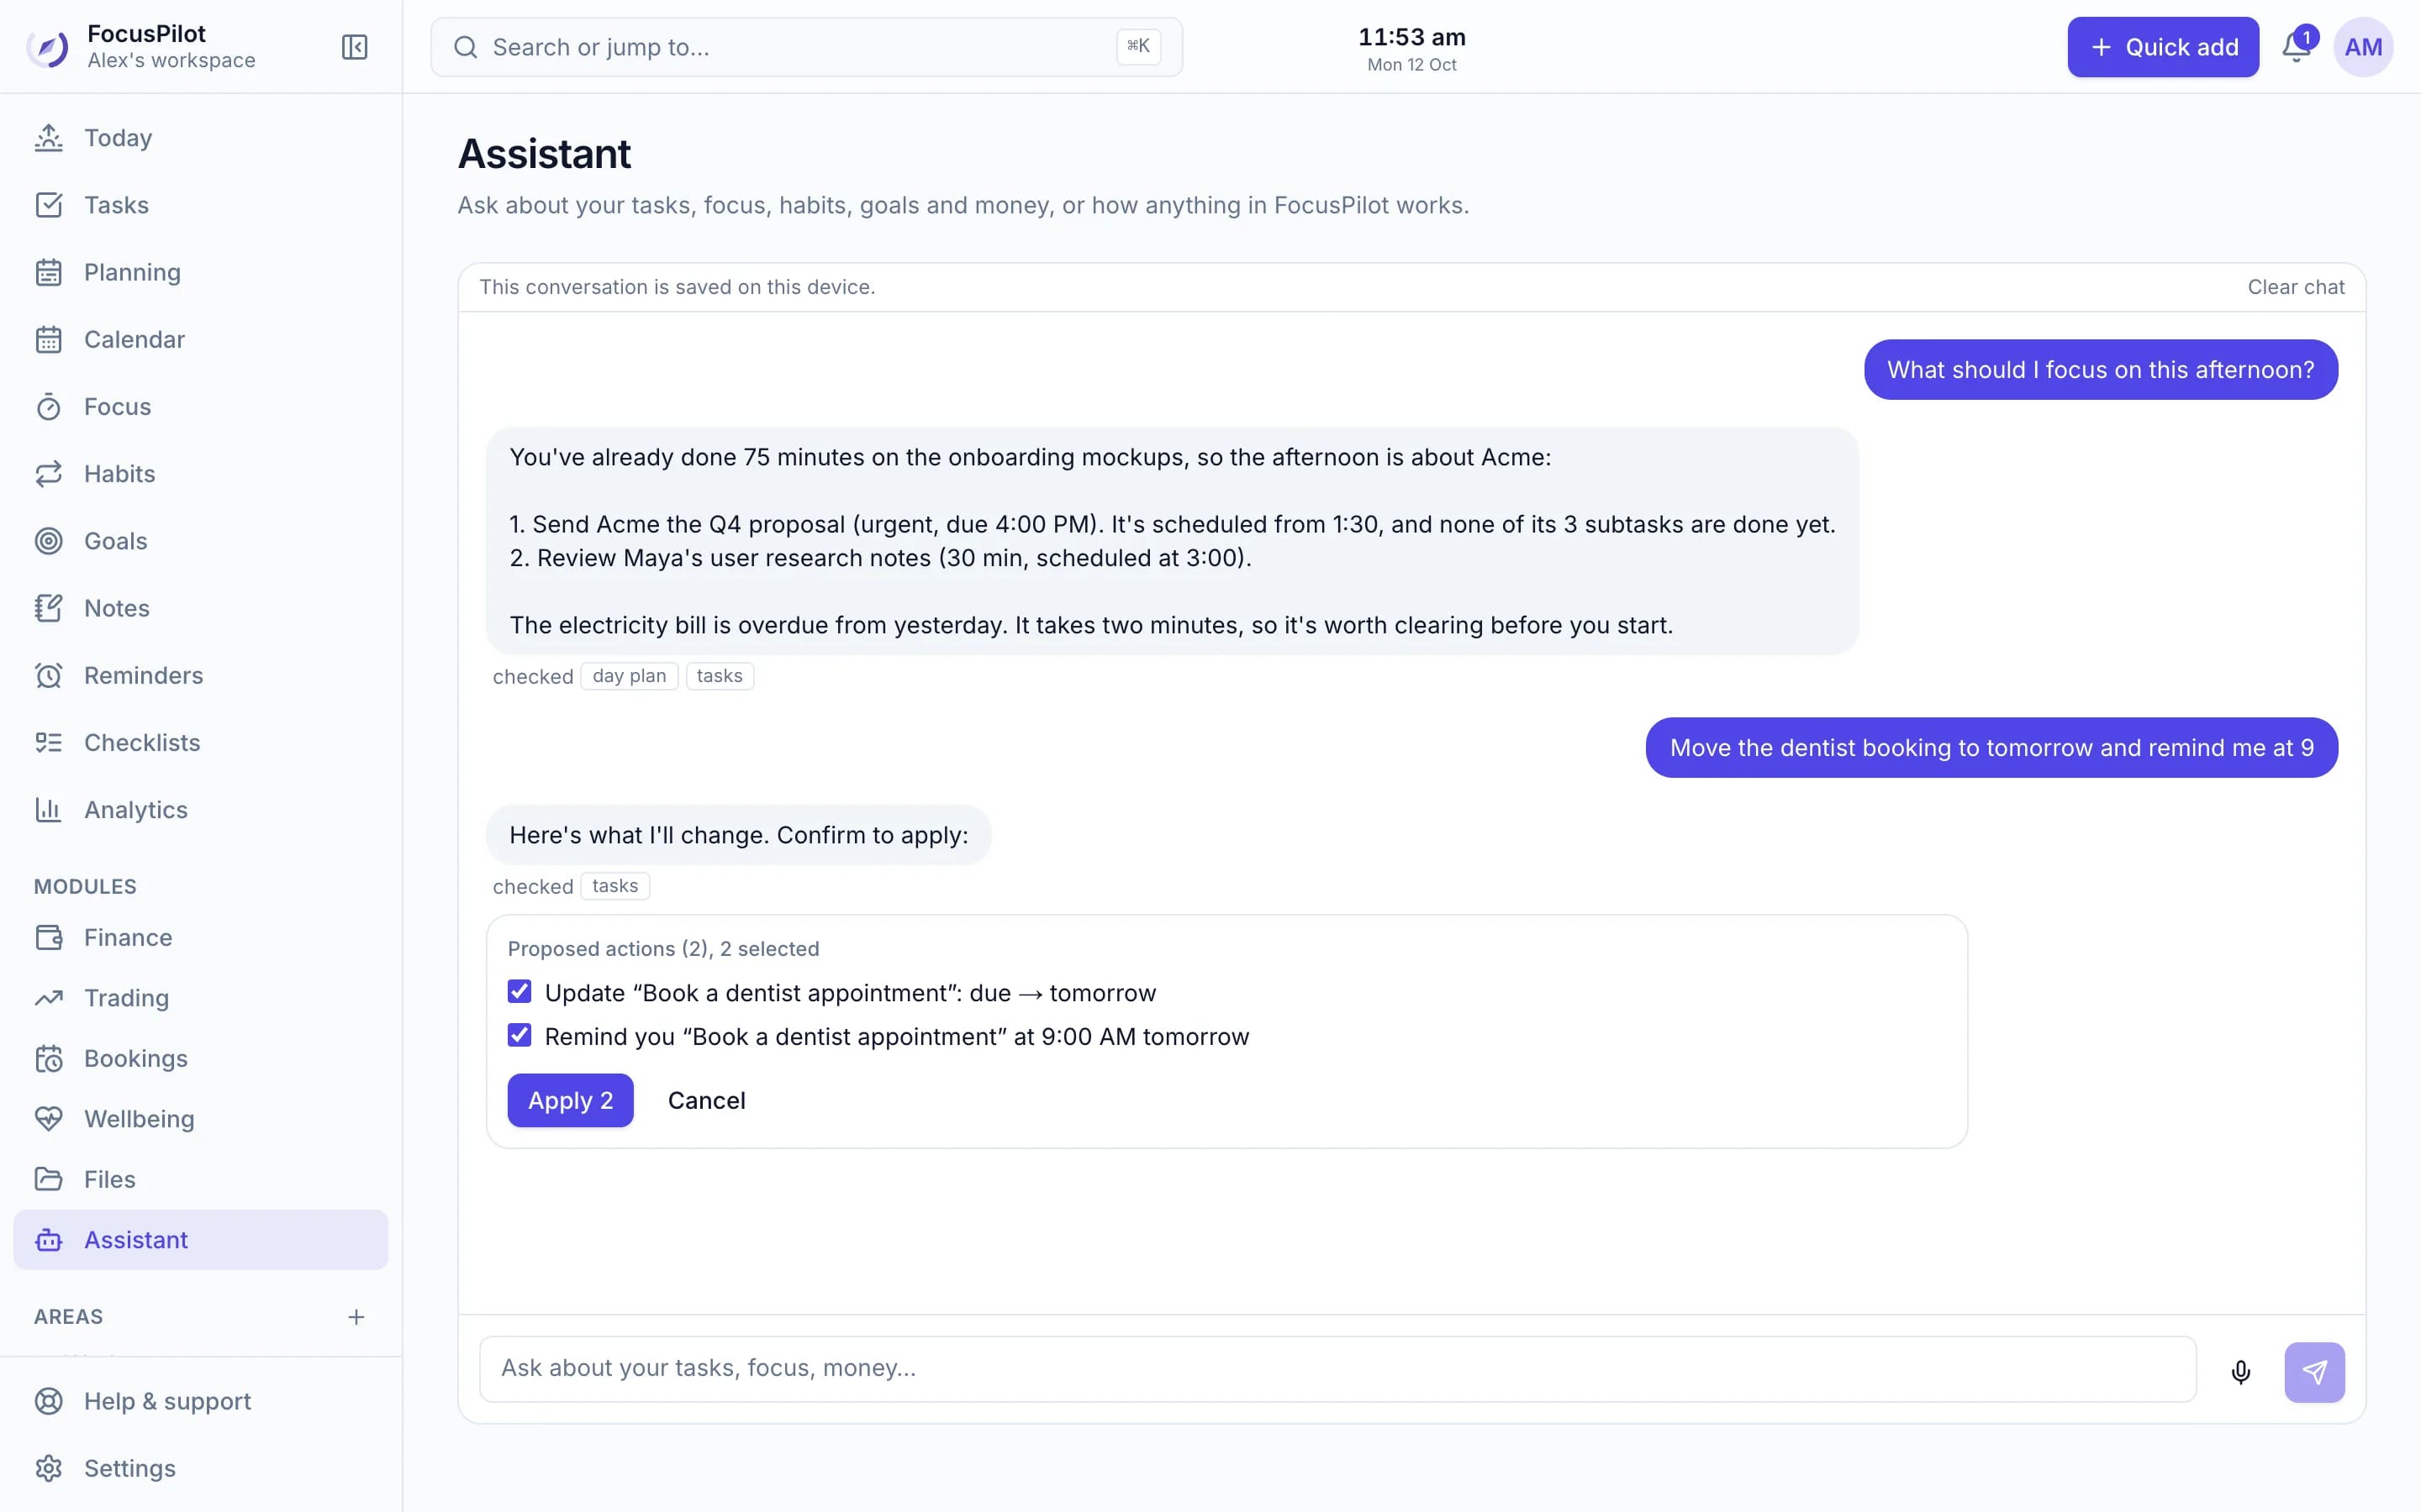Screen dimensions: 2421x1512
Task: Click the ⌘K shortcut badge
Action: 1138,46
